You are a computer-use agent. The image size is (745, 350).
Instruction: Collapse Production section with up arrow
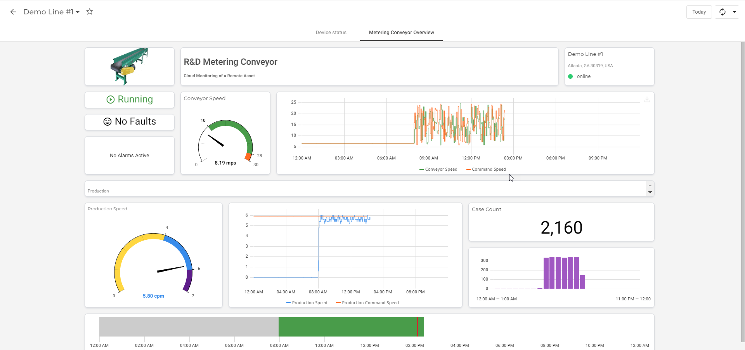click(650, 185)
